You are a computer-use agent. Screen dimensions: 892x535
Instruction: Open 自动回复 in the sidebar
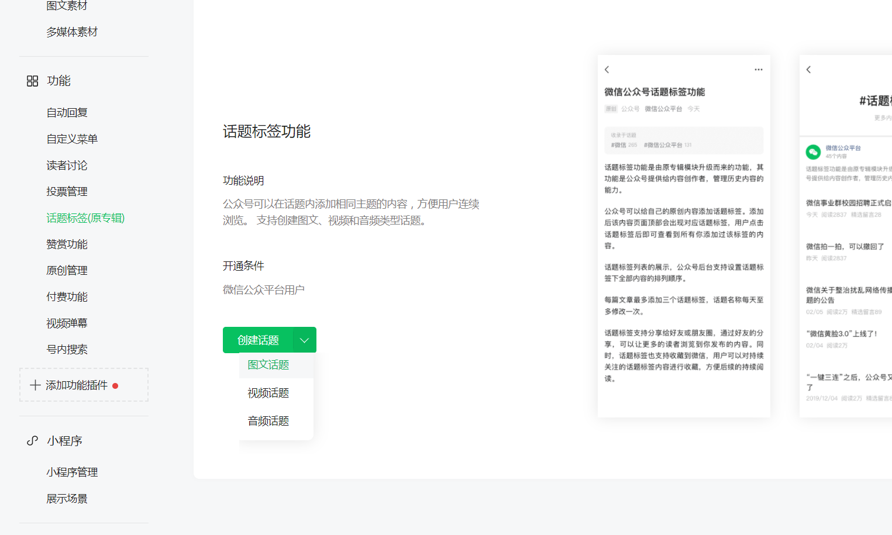point(67,113)
